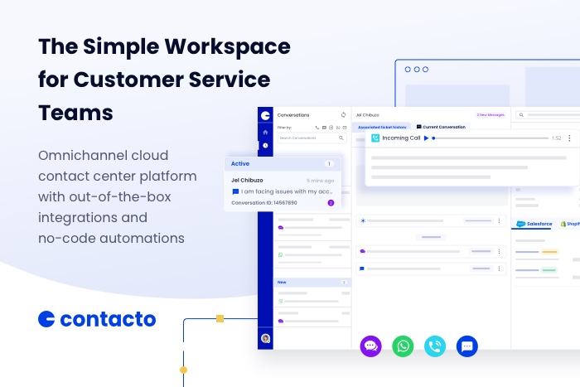Open Jel Chibuzo's active conversation card
The image size is (580, 387).
283,191
